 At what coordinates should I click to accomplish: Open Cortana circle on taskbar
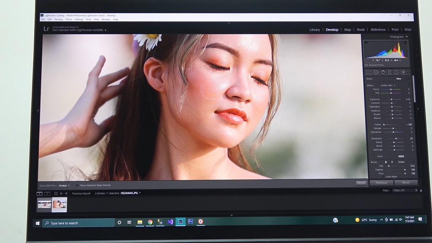[119, 222]
